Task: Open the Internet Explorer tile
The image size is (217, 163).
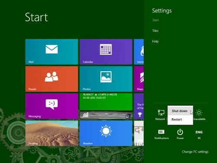Action: [139, 52]
